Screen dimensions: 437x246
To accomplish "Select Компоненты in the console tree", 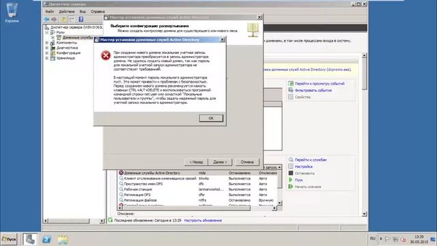I will (67, 42).
